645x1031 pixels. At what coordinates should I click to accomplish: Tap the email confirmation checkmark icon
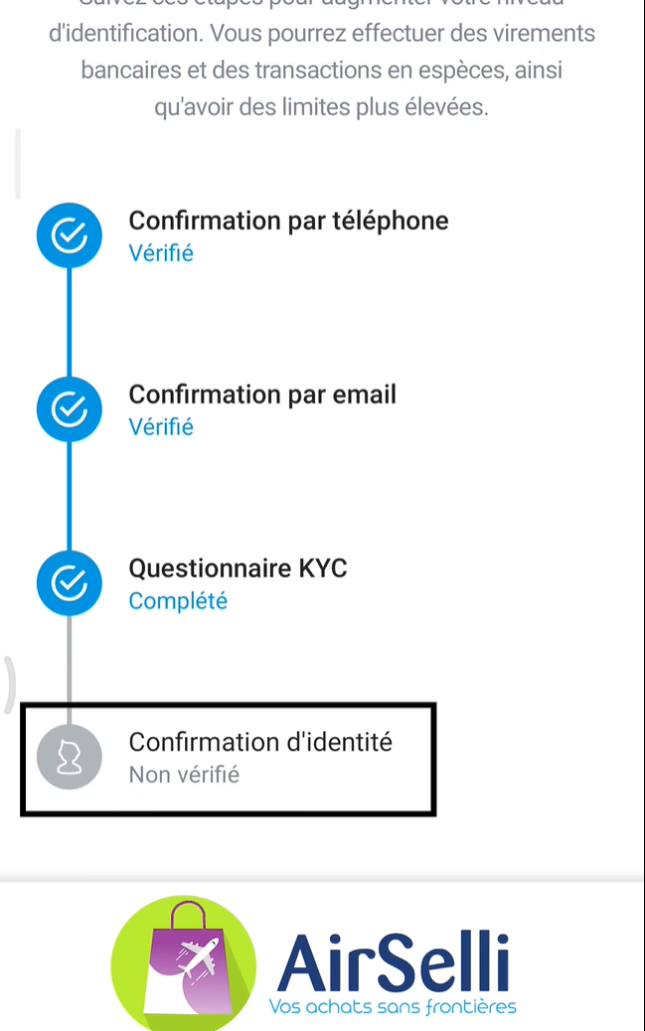pyautogui.click(x=69, y=409)
